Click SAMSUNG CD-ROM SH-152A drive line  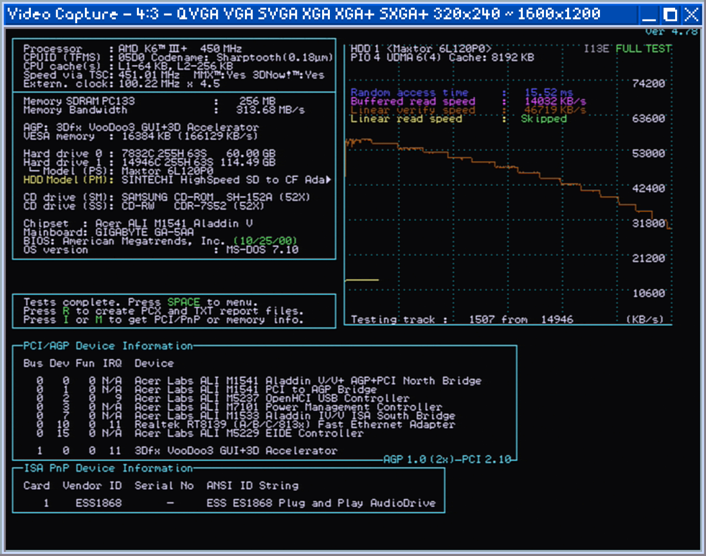(x=167, y=197)
